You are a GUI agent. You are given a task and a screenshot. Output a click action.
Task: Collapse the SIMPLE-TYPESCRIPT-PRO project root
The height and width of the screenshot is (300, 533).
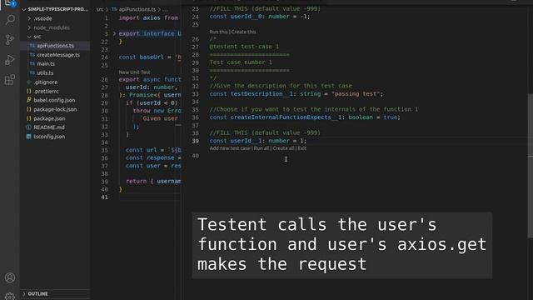click(56, 9)
